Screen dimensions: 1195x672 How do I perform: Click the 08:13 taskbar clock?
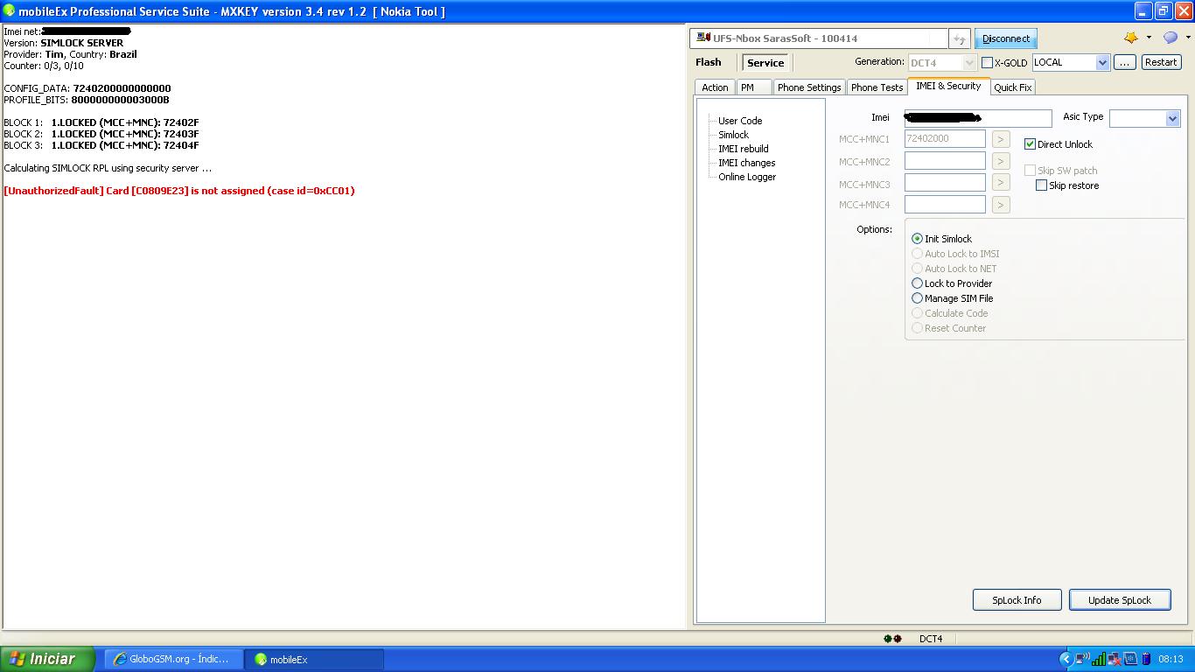(x=1171, y=660)
